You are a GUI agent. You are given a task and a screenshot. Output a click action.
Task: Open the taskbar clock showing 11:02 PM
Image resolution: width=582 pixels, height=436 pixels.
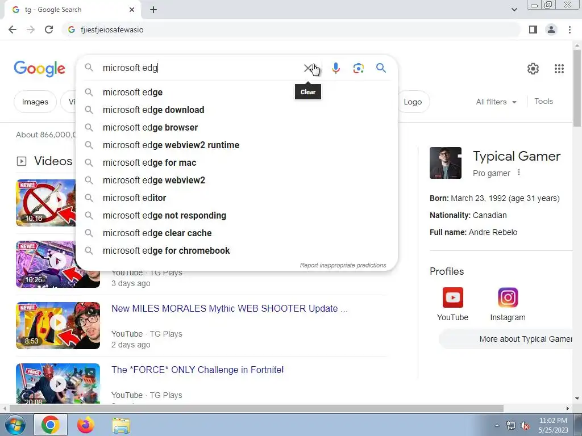(553, 425)
